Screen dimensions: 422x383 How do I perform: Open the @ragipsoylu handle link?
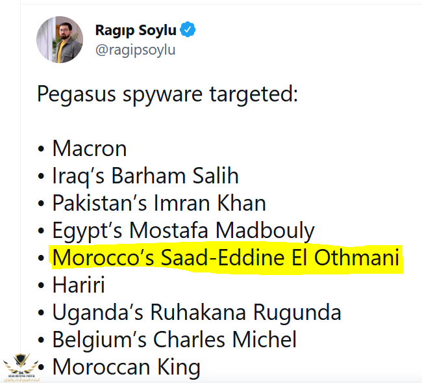[135, 49]
